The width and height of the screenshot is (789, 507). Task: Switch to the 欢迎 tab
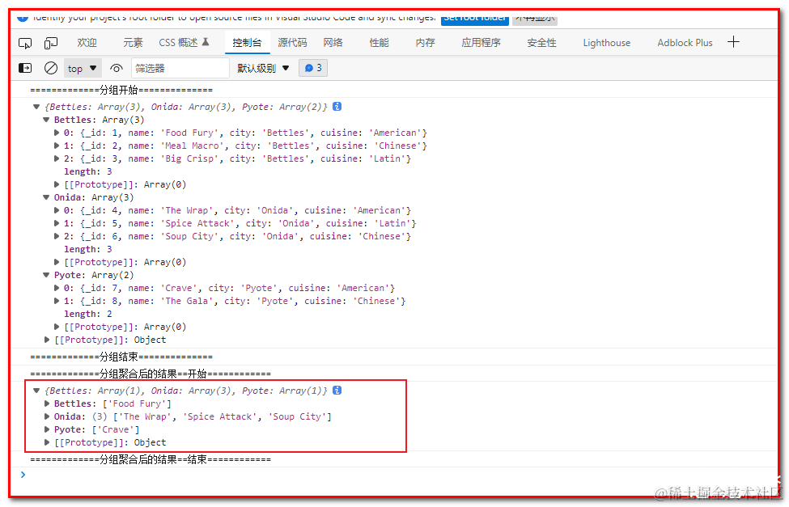click(x=87, y=43)
